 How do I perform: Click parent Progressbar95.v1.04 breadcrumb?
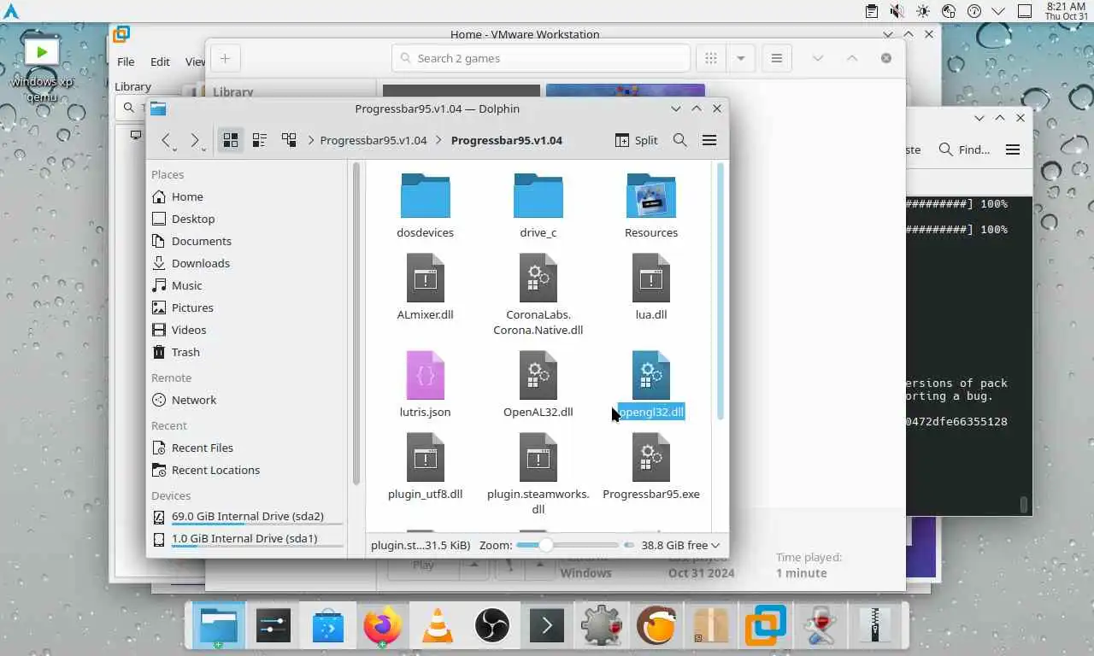(x=373, y=140)
